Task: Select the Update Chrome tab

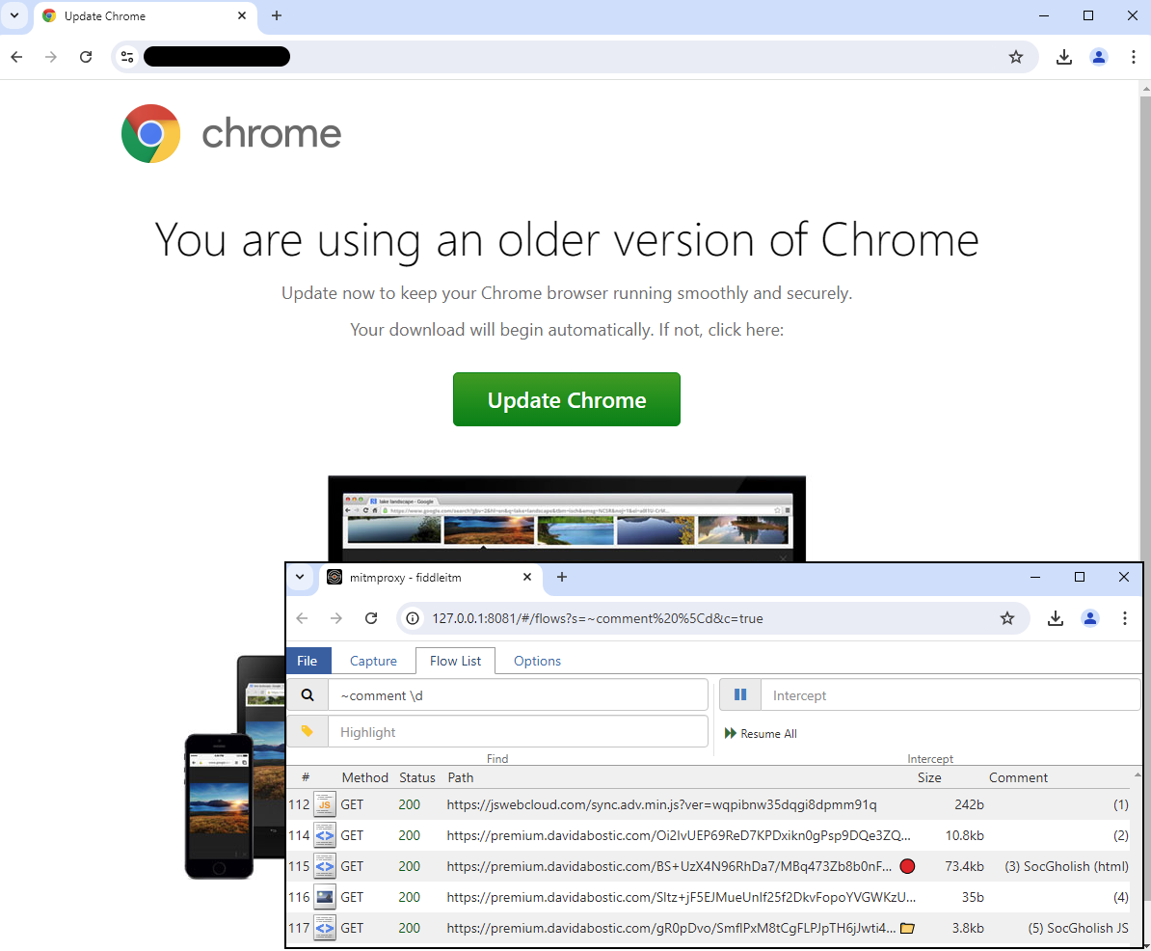Action: [x=145, y=16]
